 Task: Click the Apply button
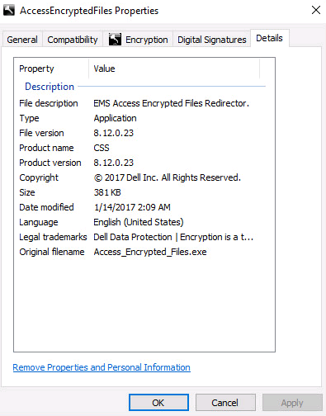tap(292, 403)
